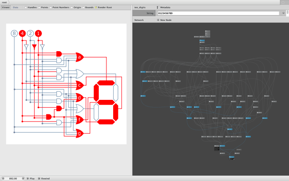Click the plus icon next to New Node

click(158, 20)
